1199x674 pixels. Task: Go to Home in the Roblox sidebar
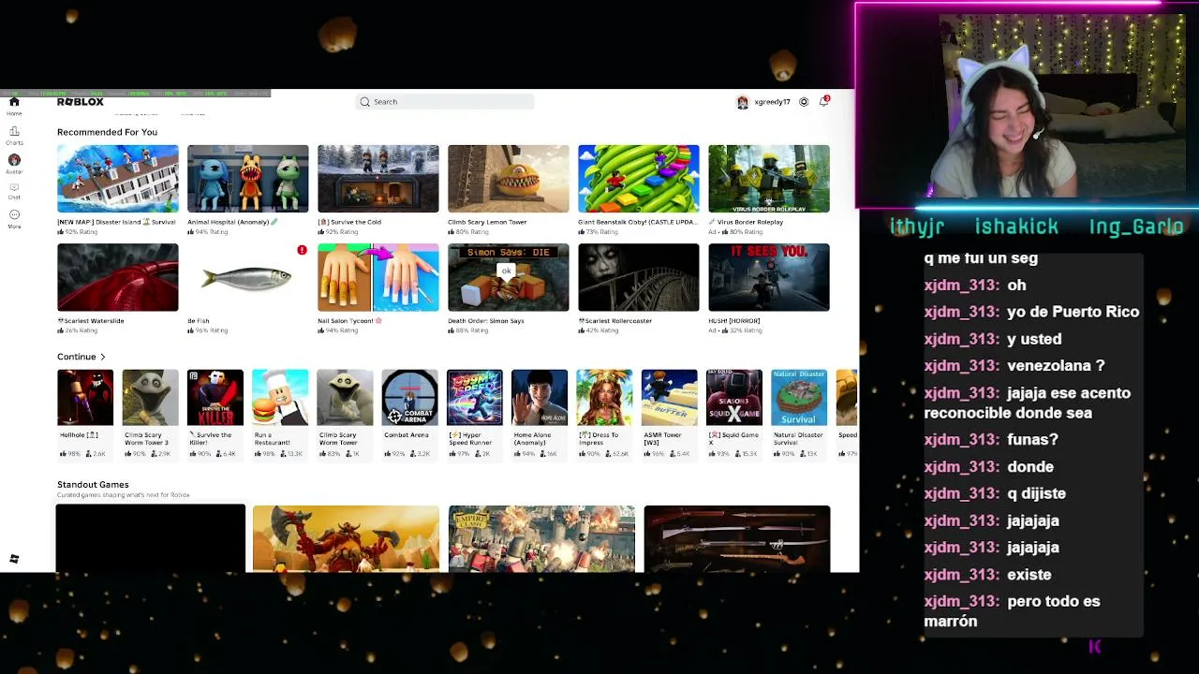(14, 105)
